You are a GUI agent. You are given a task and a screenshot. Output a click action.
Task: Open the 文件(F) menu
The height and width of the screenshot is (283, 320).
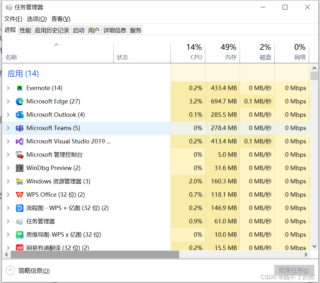pyautogui.click(x=13, y=19)
